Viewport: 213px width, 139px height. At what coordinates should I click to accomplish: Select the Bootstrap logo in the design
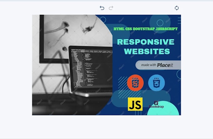click(156, 105)
